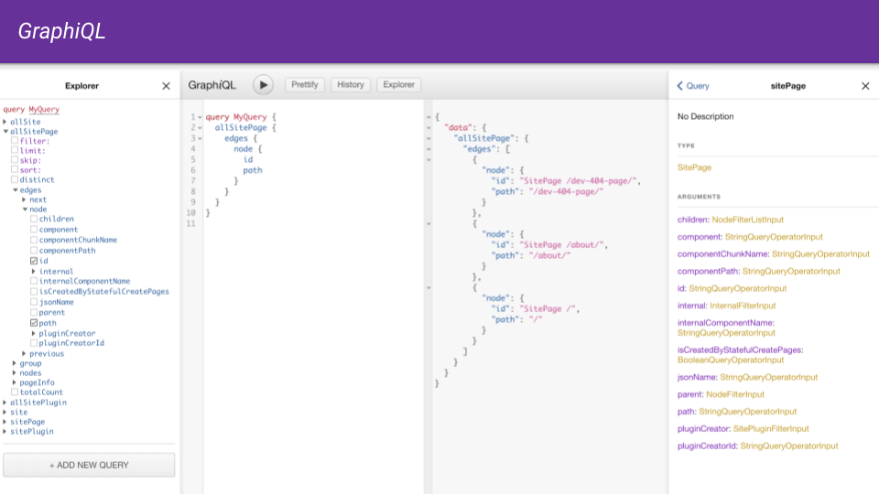Open SitePluginFilterInput type link
Viewport: 879px width, 494px height.
(771, 428)
